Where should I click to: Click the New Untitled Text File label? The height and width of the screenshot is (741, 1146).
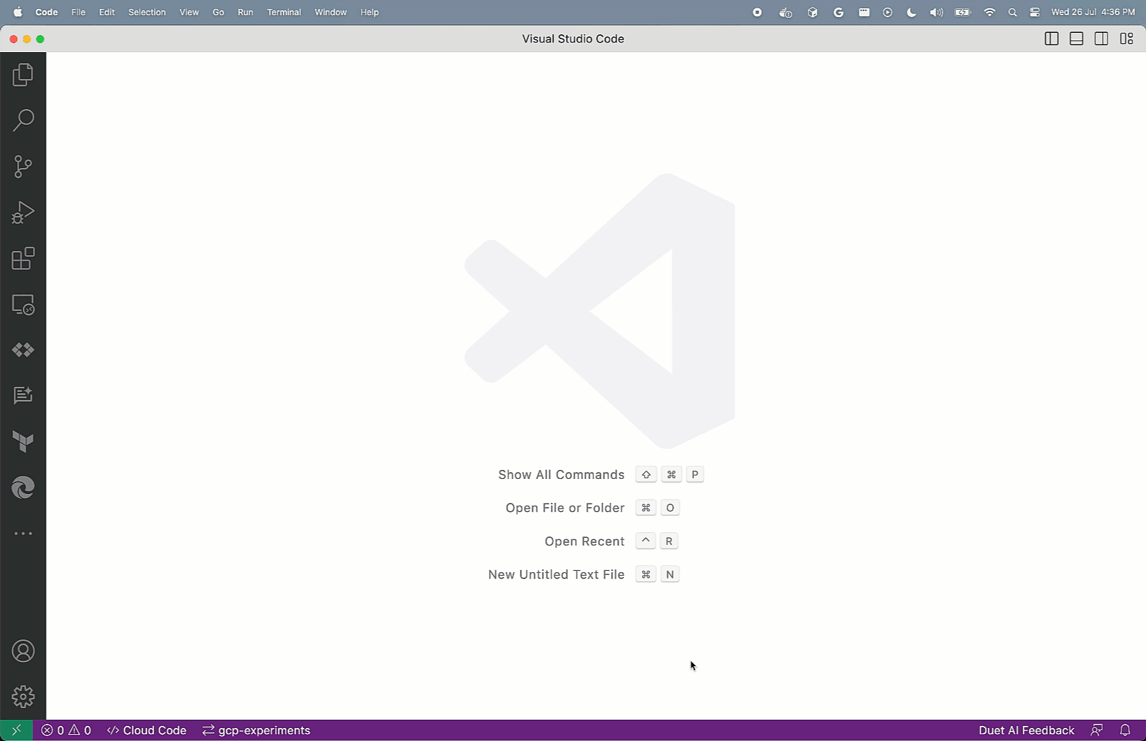556,574
